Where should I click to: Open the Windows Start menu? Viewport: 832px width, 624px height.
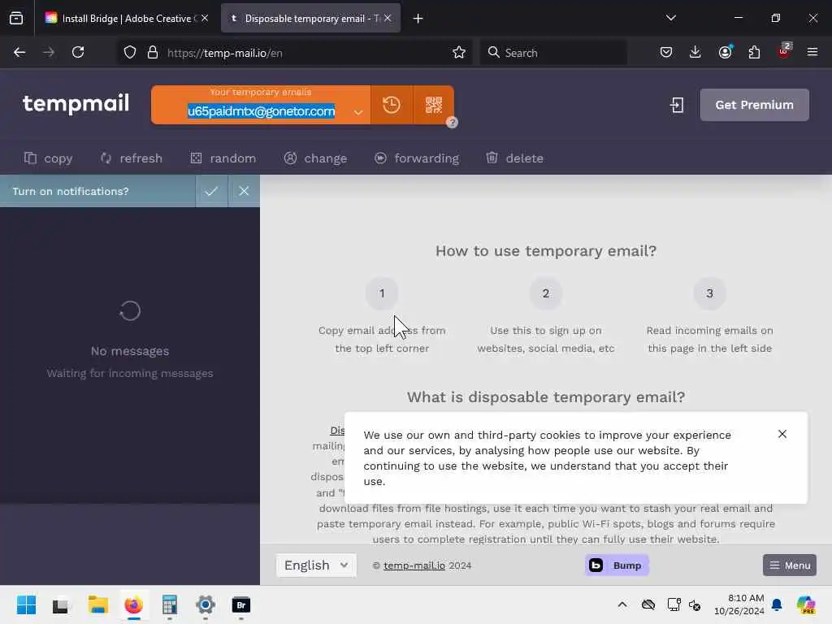tap(27, 604)
